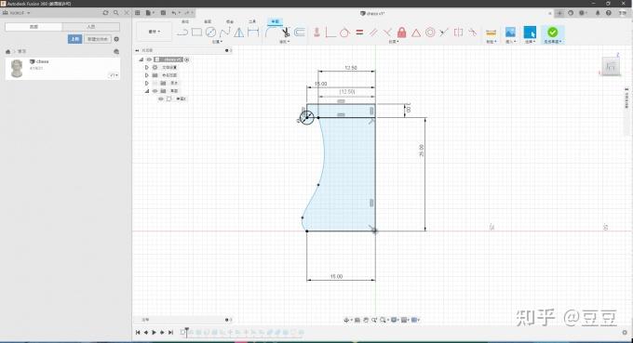The image size is (633, 343).
Task: Open the notifications bell
Action: tap(598, 13)
